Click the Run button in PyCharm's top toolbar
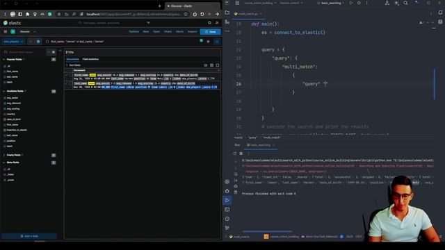This screenshot has height=250, width=445. (x=351, y=3)
